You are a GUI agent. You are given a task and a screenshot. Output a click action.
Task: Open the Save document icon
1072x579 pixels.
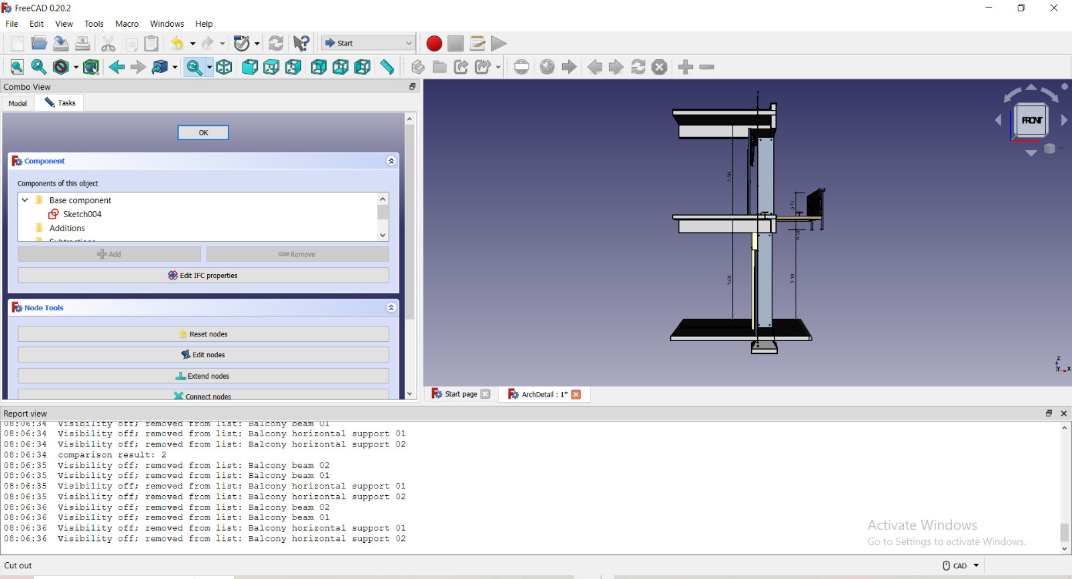[x=61, y=44]
